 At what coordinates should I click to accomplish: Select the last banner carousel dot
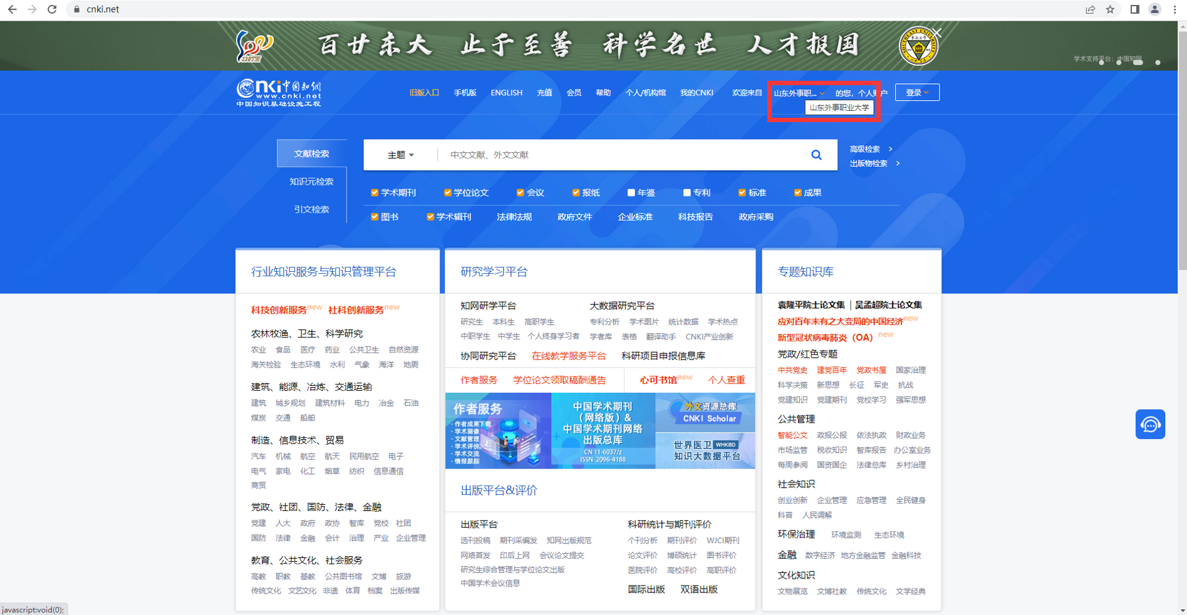click(x=1158, y=63)
